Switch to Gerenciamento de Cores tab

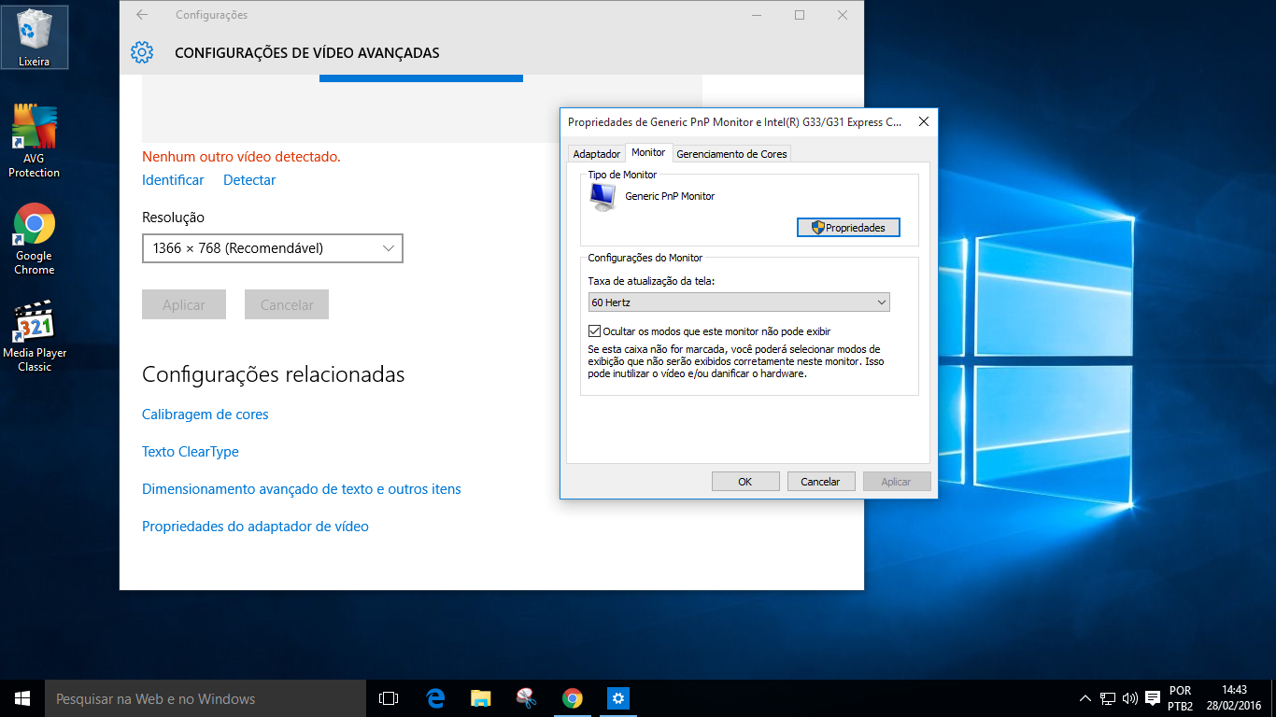pos(731,154)
